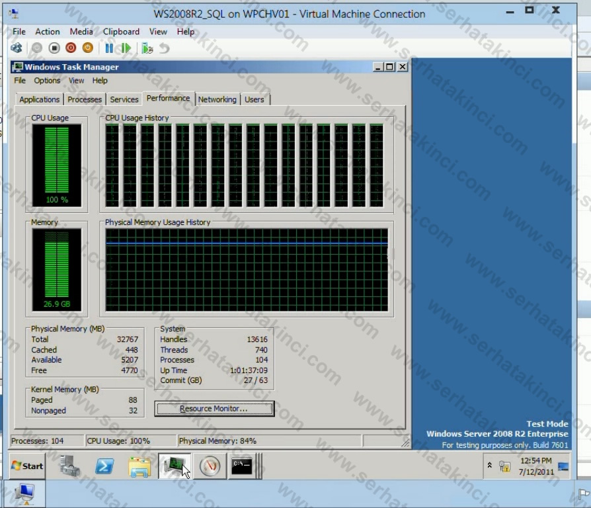The width and height of the screenshot is (591, 508).
Task: Click the network icon in the system tray
Action: [504, 466]
